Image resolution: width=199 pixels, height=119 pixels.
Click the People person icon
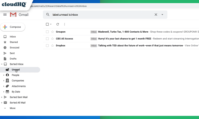[x=7, y=75]
